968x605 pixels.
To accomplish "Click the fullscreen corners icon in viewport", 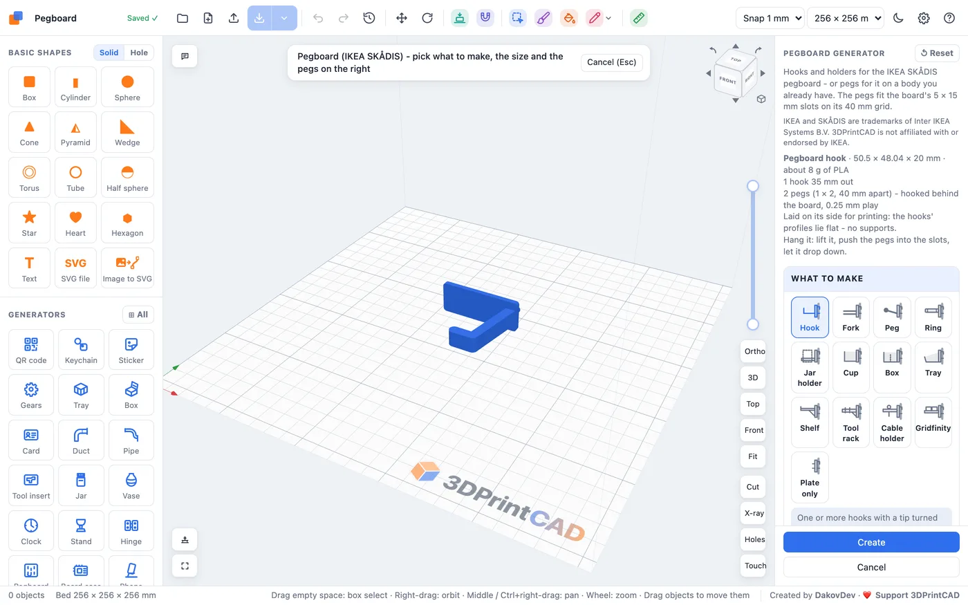I will click(x=185, y=566).
